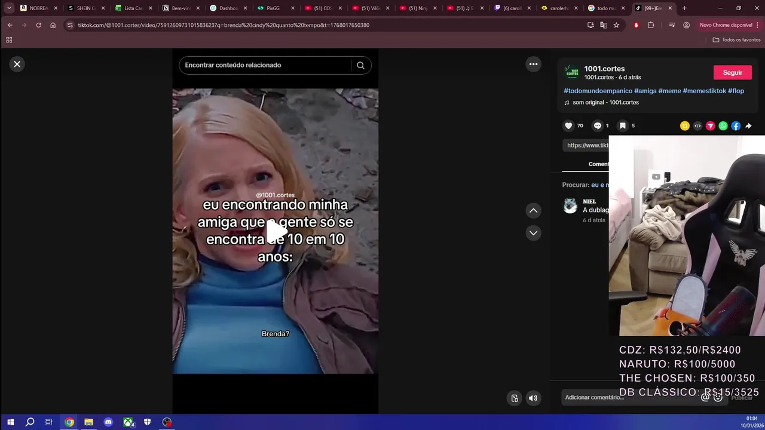Open hashtag #todomundoempanico

tap(598, 91)
